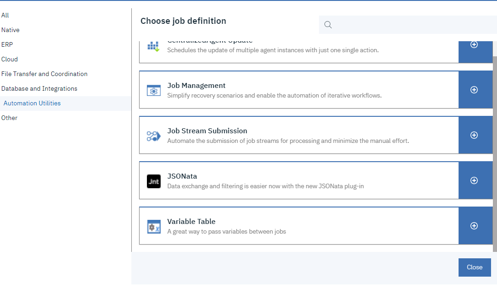Screen dimensions: 497x289
Task: Add the Job Stream Submission definition
Action: (x=475, y=135)
